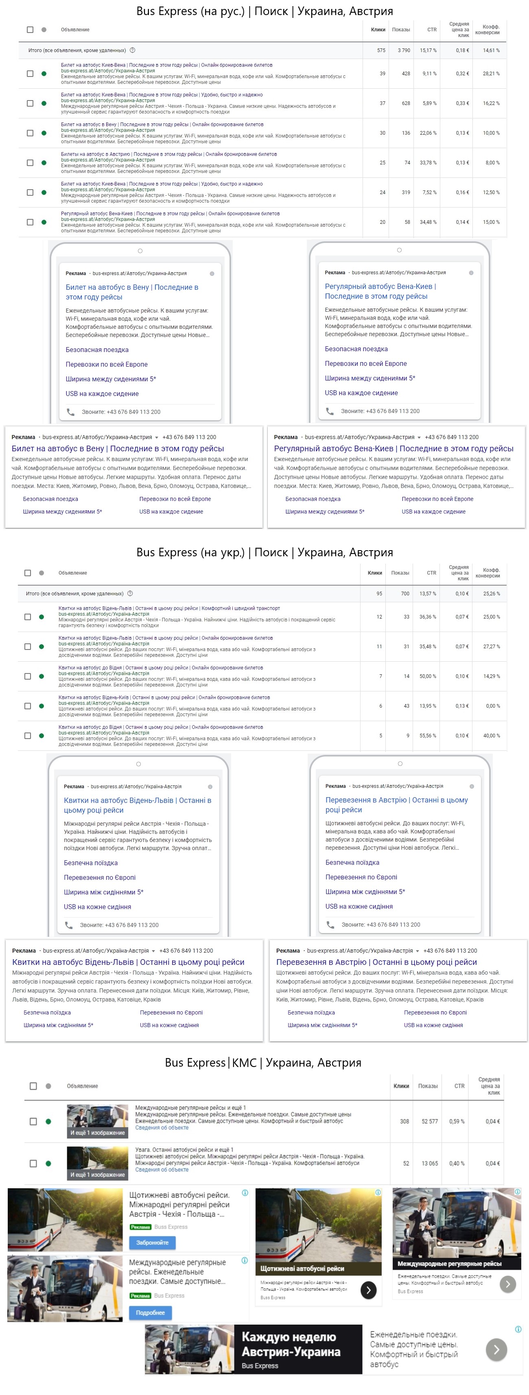The width and height of the screenshot is (529, 1395).
Task: Open URL dropdown arrow on Регулярный автобус Вена-Киев desktop ad
Action: pos(419,437)
